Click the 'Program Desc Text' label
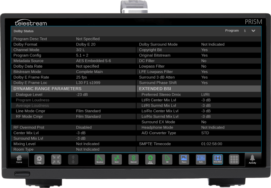 30,39
